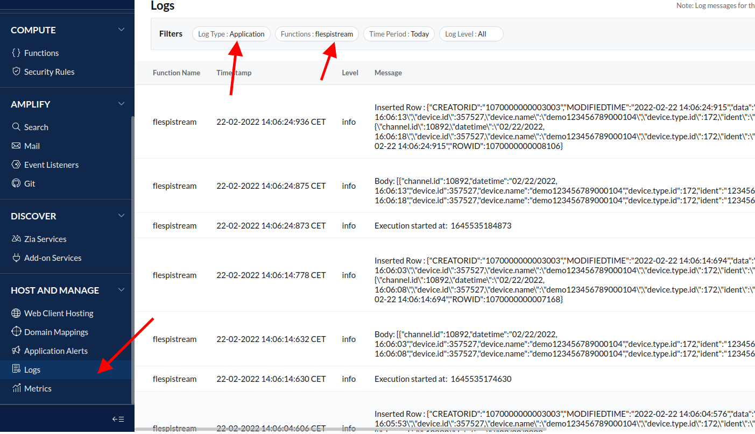Click the Message column header
Viewport: 755px width, 434px height.
pyautogui.click(x=388, y=73)
